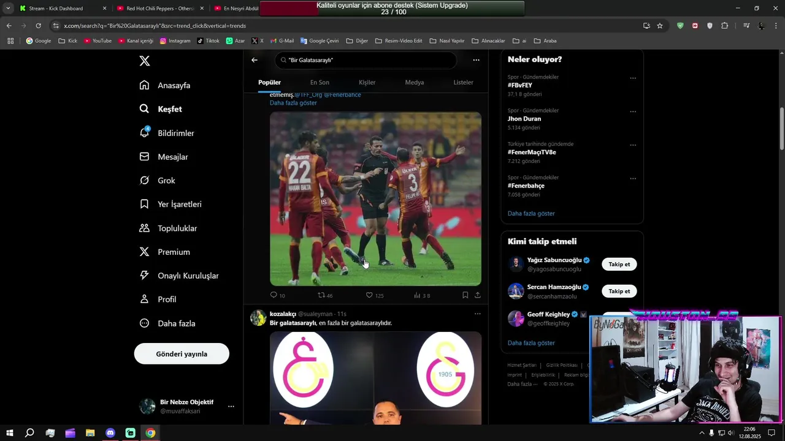Open kozalakçı tweet options menu
Image resolution: width=785 pixels, height=441 pixels.
pyautogui.click(x=477, y=314)
